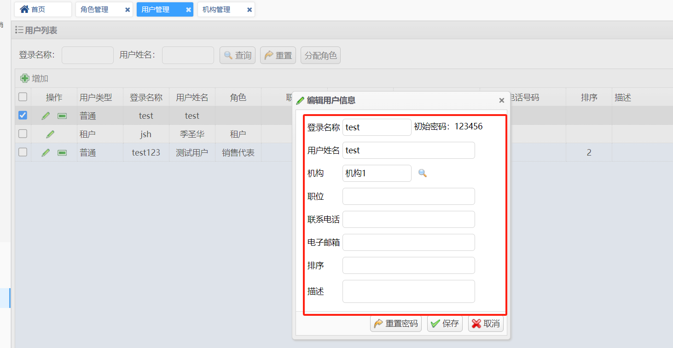The width and height of the screenshot is (673, 348).
Task: Open the edit pencil icon for user jsh
Action: (x=45, y=134)
